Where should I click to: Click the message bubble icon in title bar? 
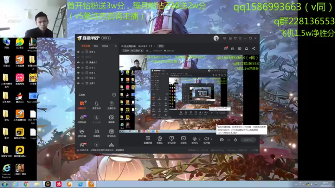(224, 38)
